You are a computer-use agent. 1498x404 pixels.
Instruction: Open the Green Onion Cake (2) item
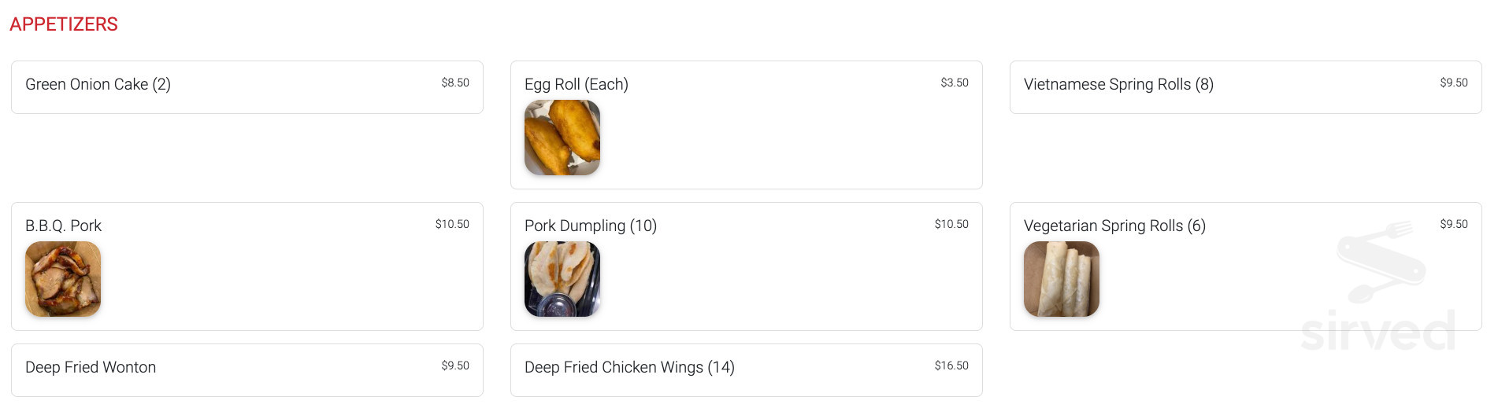click(98, 85)
